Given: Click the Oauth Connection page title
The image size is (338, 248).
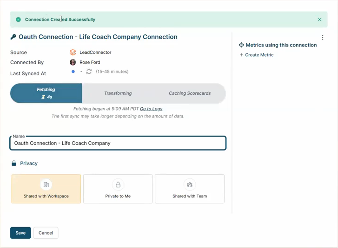Looking at the screenshot, I should click(98, 37).
